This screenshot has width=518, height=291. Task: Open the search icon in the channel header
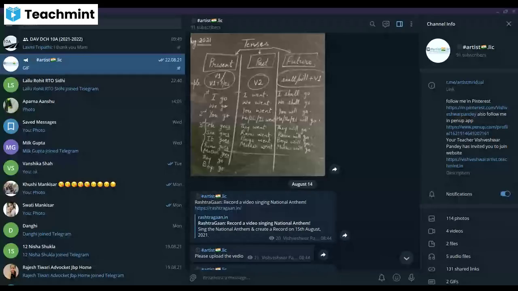click(x=372, y=24)
